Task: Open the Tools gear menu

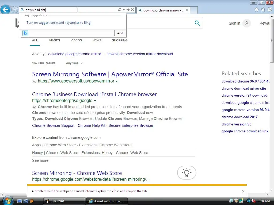Action: click(x=270, y=9)
